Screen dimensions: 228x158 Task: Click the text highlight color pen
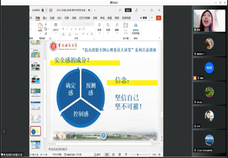[x=63, y=34]
